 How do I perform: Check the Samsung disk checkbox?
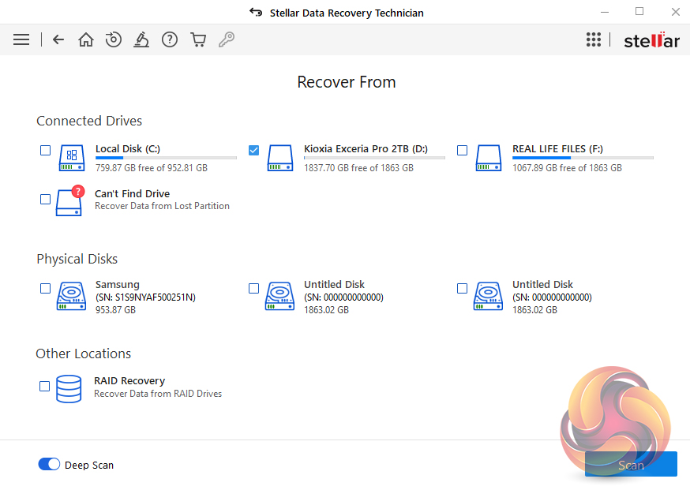pyautogui.click(x=45, y=289)
